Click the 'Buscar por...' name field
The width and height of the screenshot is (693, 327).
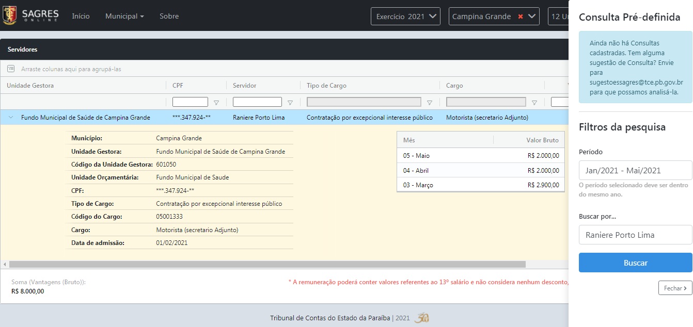pyautogui.click(x=635, y=235)
